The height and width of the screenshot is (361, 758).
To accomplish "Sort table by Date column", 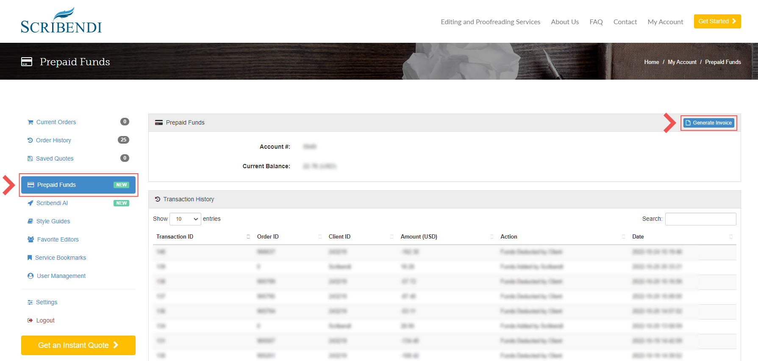I will tap(683, 237).
